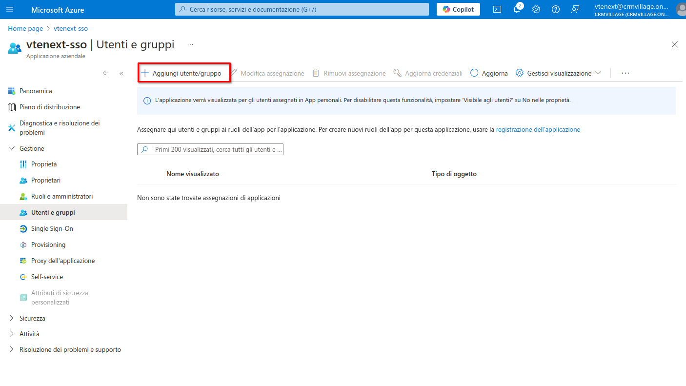Open registrazione dell'applicazione link
Image resolution: width=686 pixels, height=386 pixels.
(x=538, y=130)
